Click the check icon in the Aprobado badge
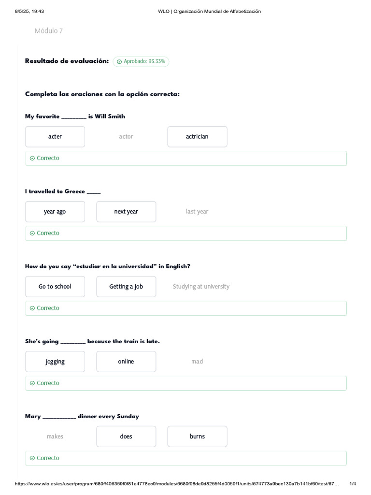The image size is (371, 495). [119, 62]
